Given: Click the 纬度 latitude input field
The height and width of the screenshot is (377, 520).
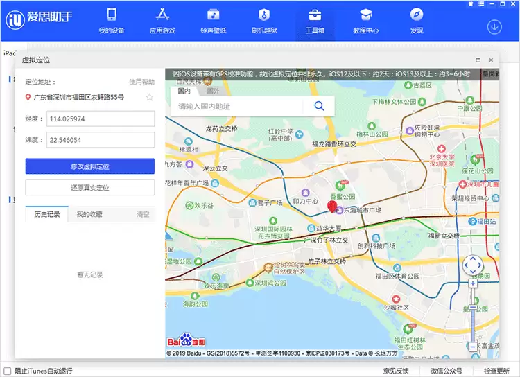Looking at the screenshot, I should pos(101,140).
